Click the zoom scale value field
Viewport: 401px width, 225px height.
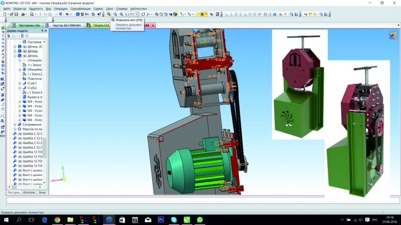pos(129,14)
